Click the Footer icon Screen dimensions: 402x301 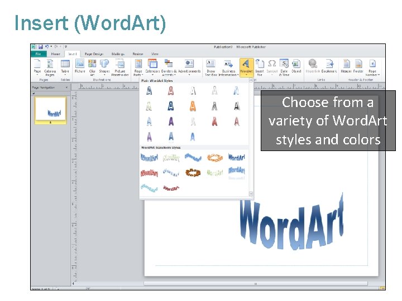(358, 66)
